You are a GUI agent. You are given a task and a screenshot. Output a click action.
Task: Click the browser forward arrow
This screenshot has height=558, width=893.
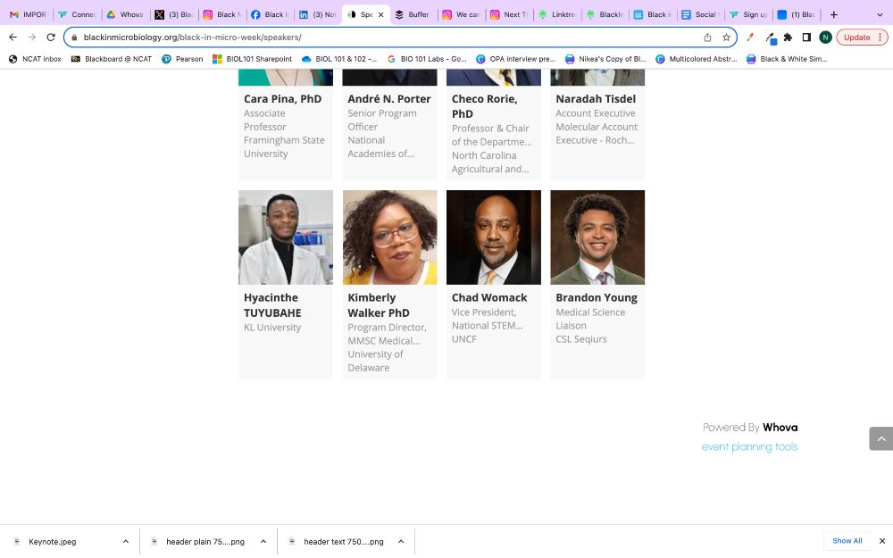[x=32, y=37]
